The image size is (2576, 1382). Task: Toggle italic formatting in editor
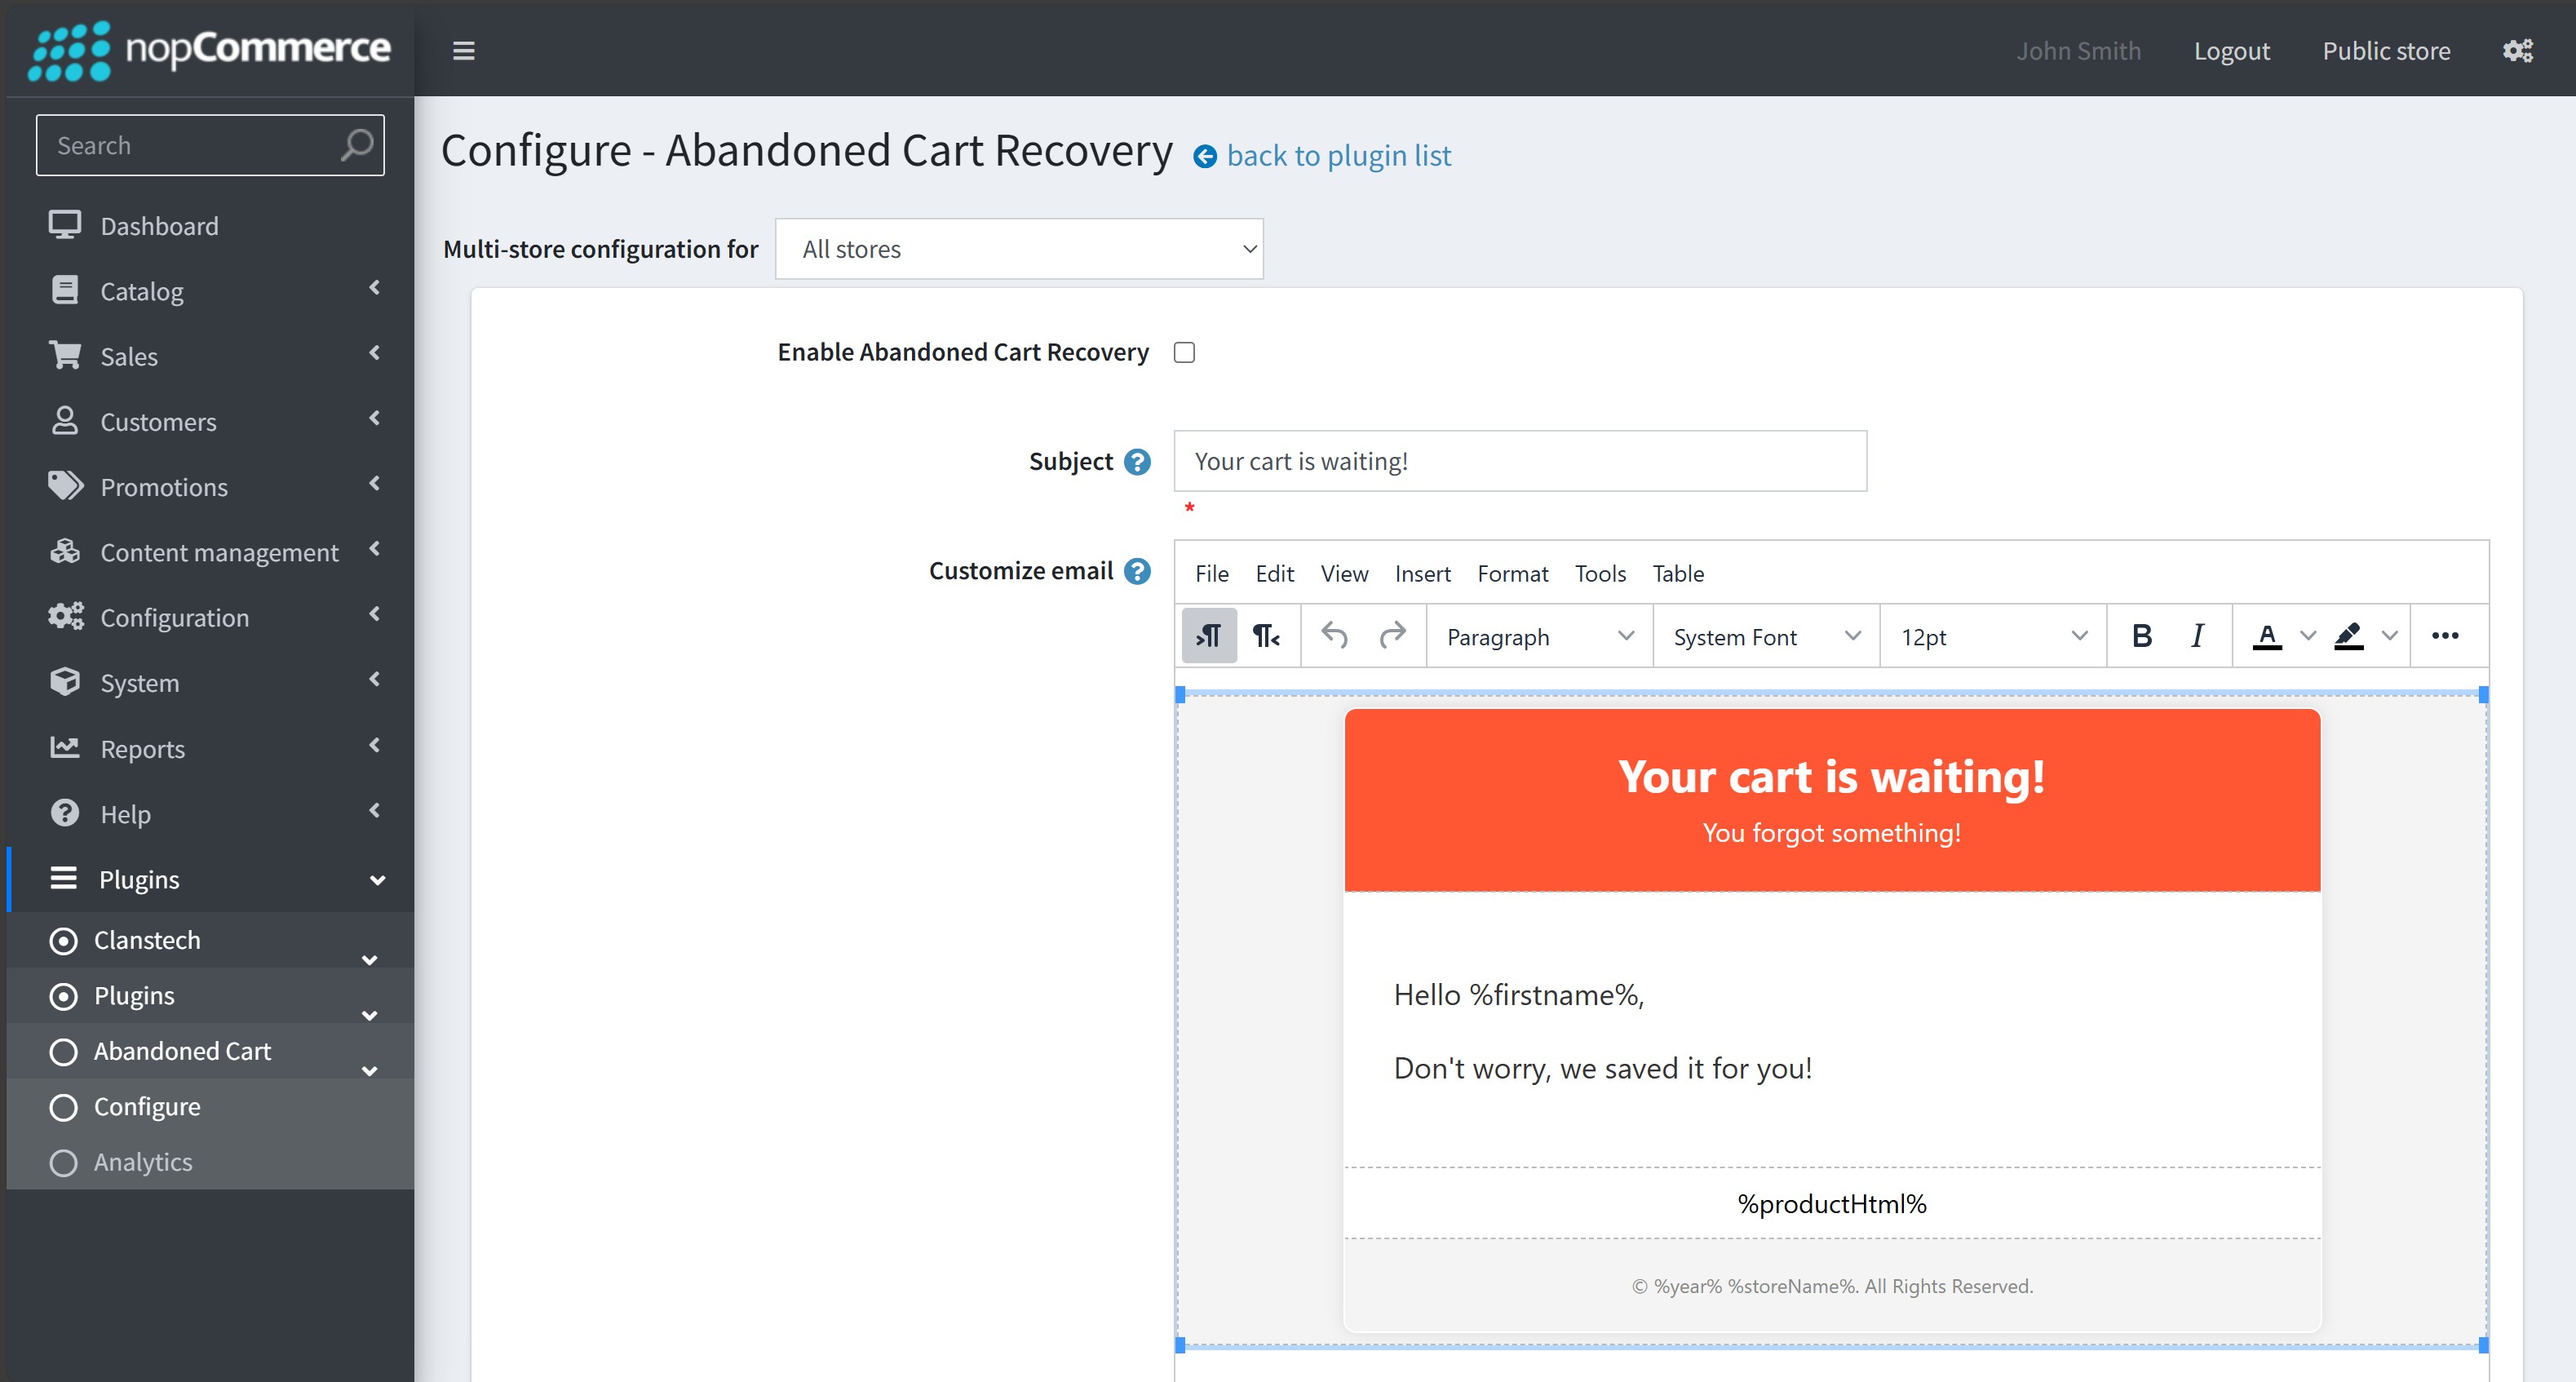pyautogui.click(x=2197, y=636)
